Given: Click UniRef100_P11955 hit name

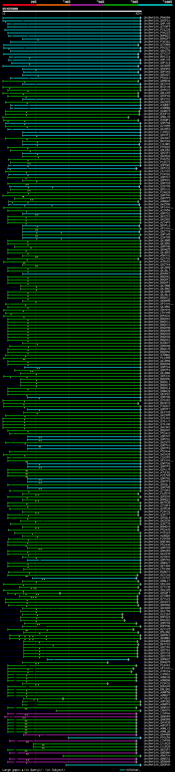Looking at the screenshot, I should [x=157, y=358].
